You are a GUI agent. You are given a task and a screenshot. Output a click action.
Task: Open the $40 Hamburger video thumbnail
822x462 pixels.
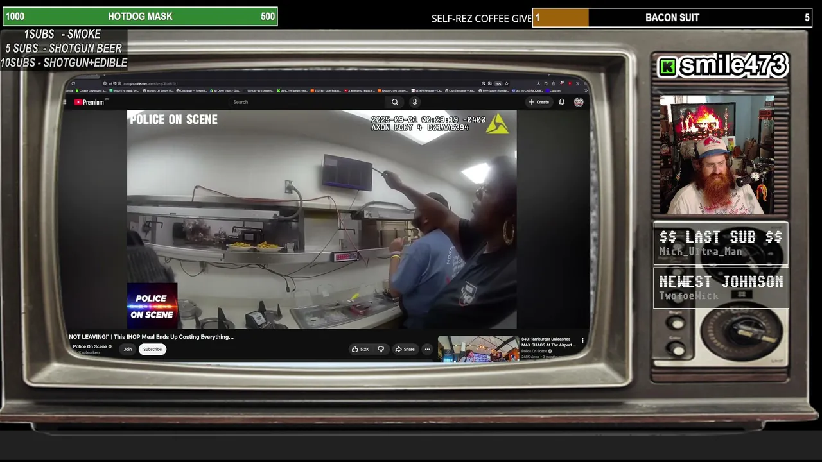pos(478,348)
